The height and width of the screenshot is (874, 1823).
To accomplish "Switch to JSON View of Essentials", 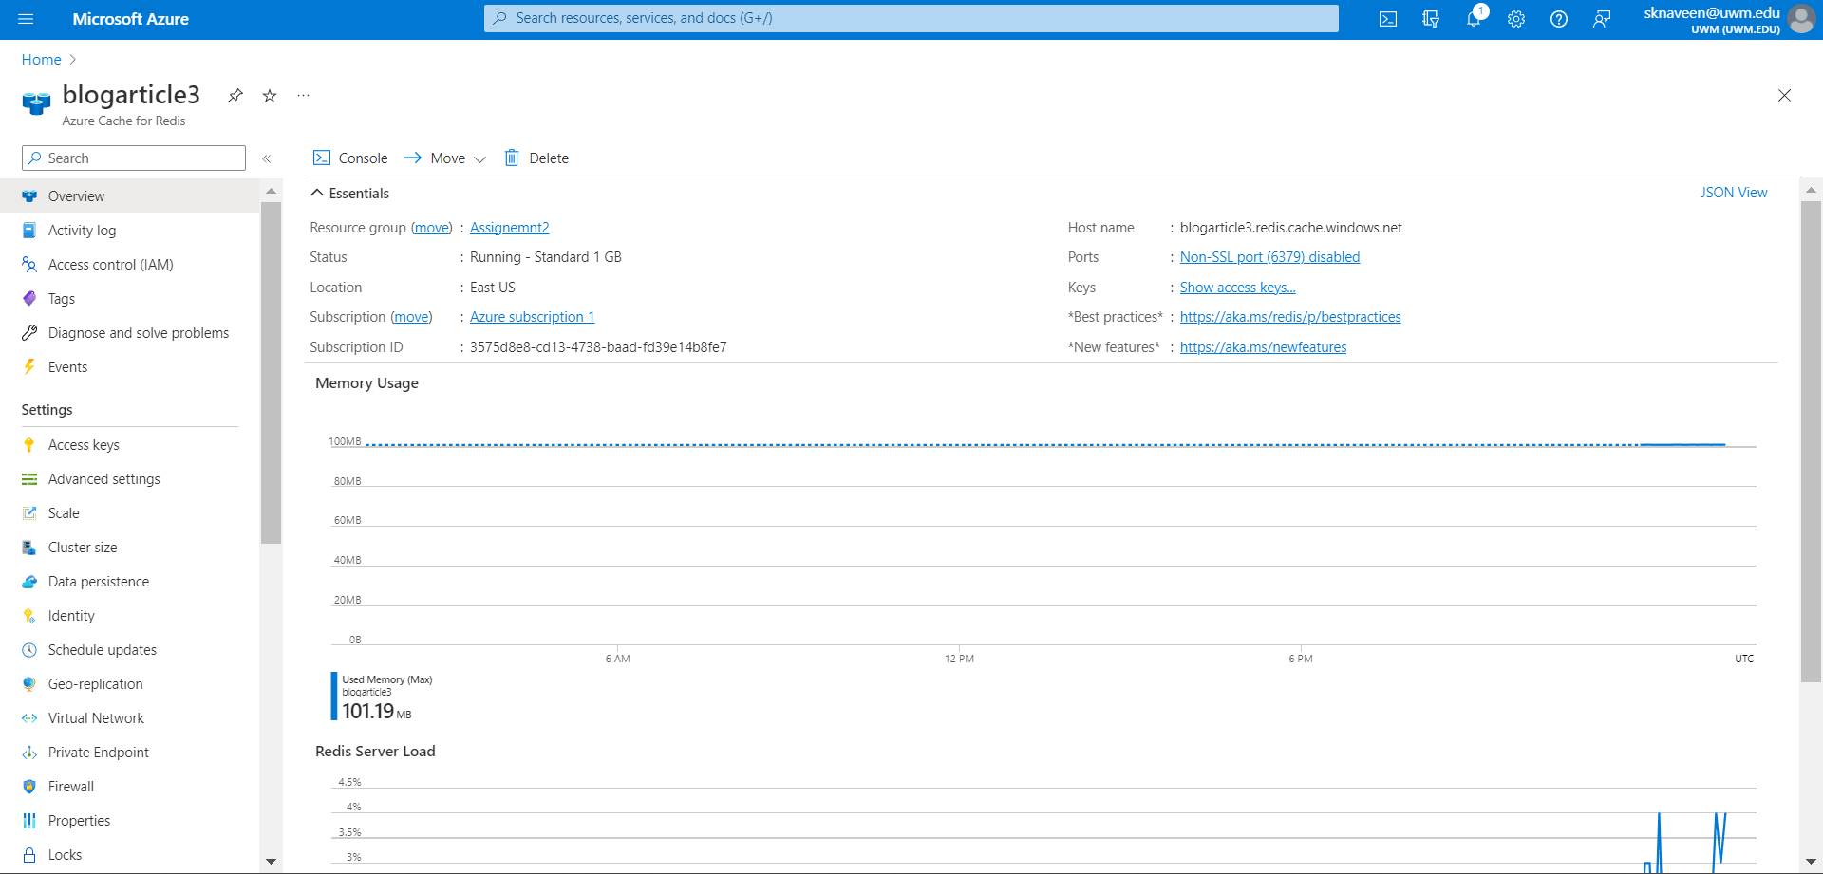I will click(1734, 192).
